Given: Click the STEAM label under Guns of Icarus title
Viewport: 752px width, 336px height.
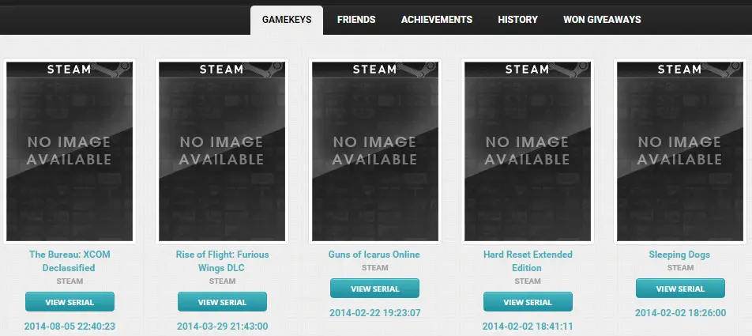Looking at the screenshot, I should pyautogui.click(x=374, y=267).
